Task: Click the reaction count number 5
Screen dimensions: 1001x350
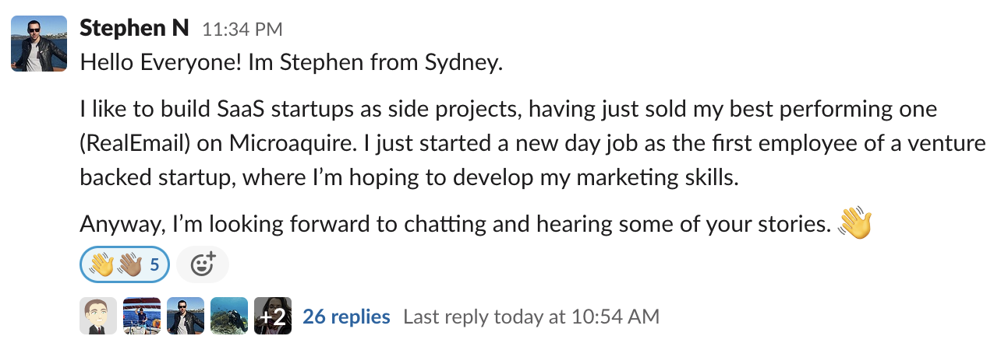Action: pos(154,265)
